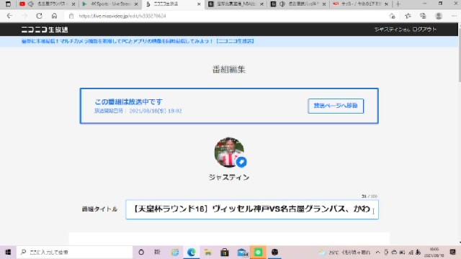Open Microsoft Edge on the taskbar
The height and width of the screenshot is (259, 461).
point(192,252)
